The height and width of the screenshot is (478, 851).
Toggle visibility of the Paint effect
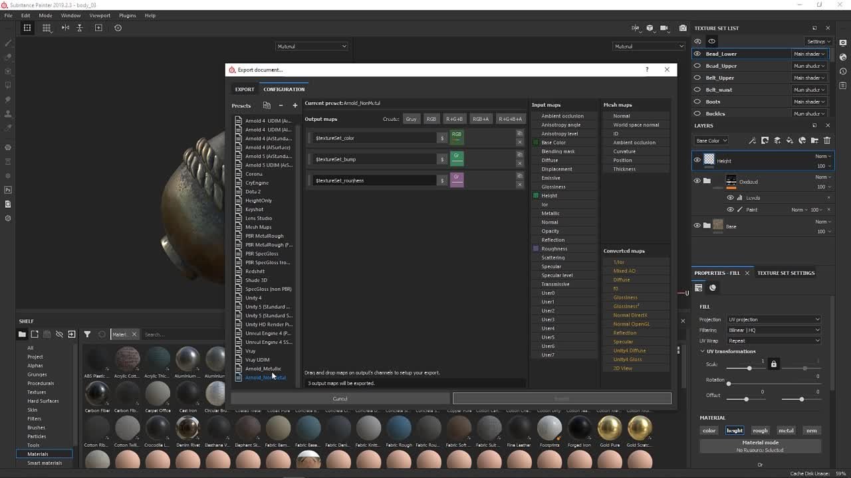click(x=731, y=210)
